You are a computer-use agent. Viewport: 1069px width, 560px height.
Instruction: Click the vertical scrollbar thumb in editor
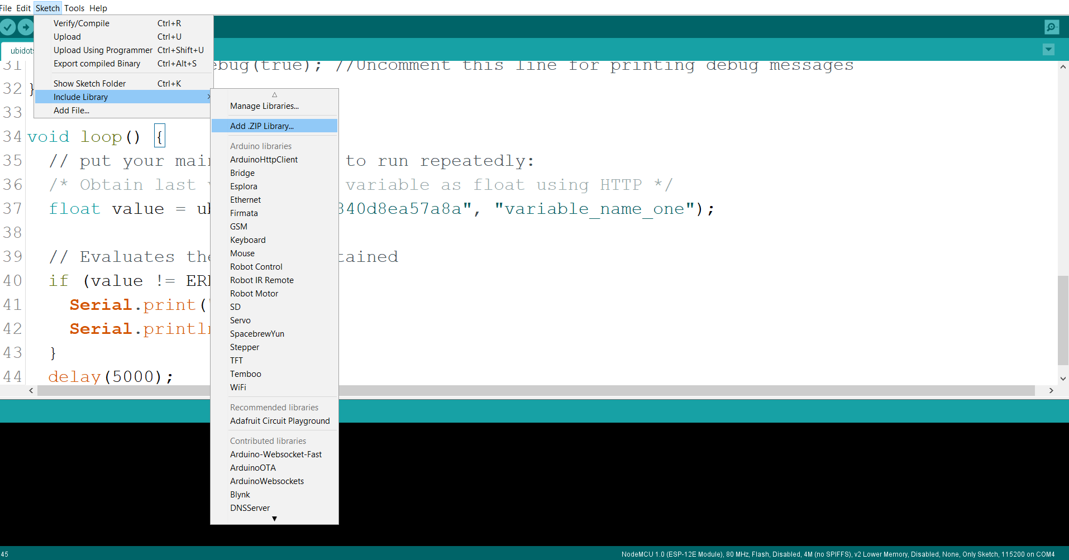click(1063, 320)
